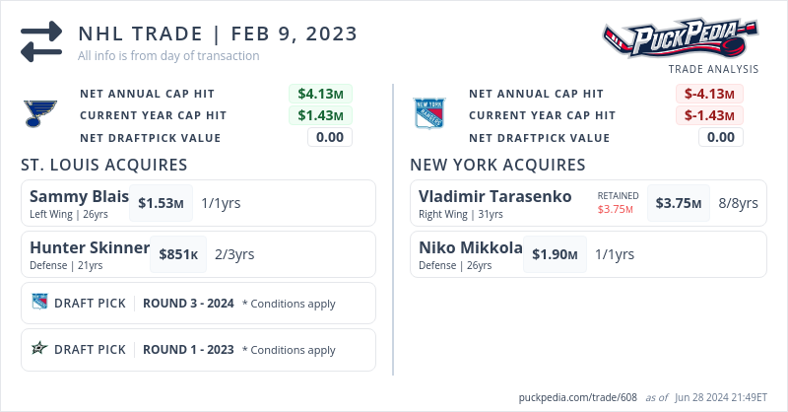The width and height of the screenshot is (788, 412).
Task: Click New York current year cap hit $-1.43M
Action: click(709, 115)
